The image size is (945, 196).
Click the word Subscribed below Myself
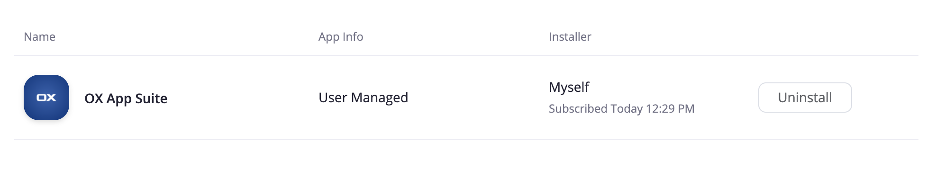click(578, 109)
